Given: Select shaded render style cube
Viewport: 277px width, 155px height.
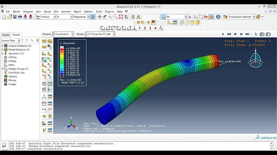Looking at the screenshot, I should tap(197, 22).
